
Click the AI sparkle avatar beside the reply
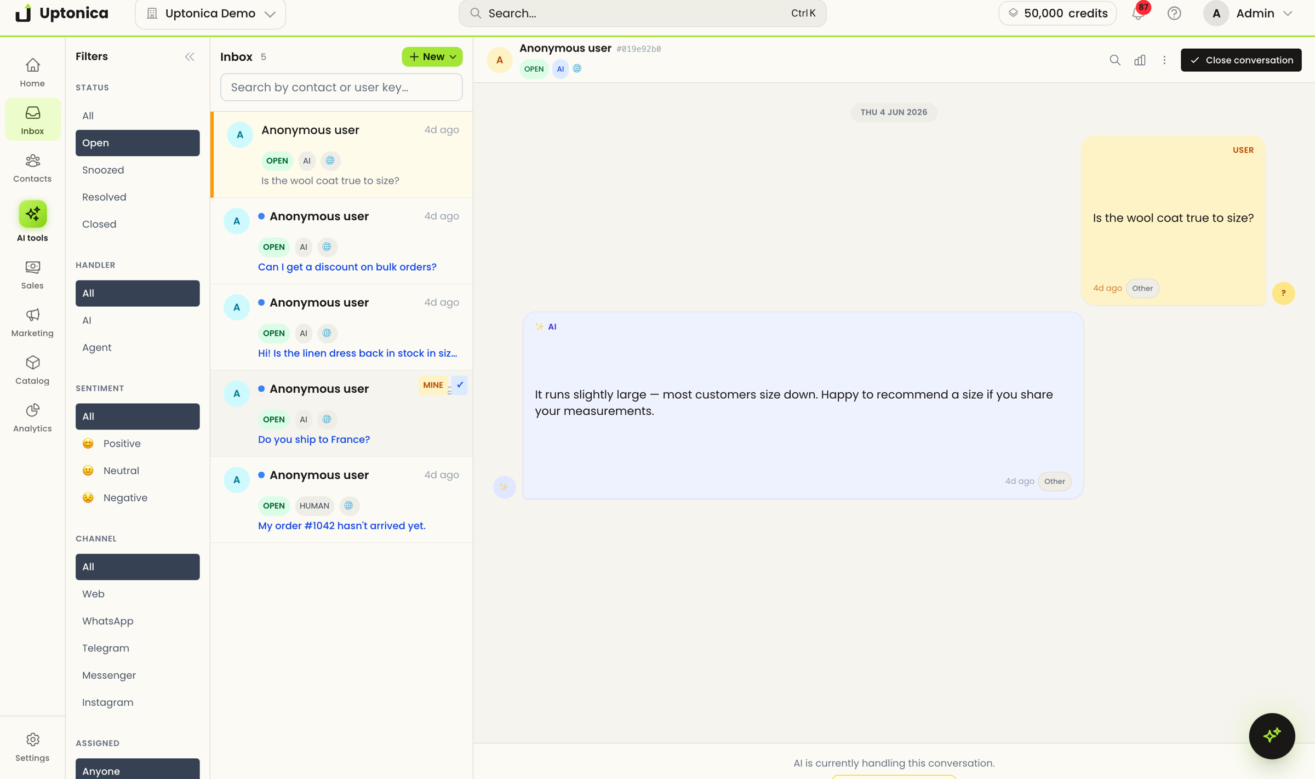point(504,486)
